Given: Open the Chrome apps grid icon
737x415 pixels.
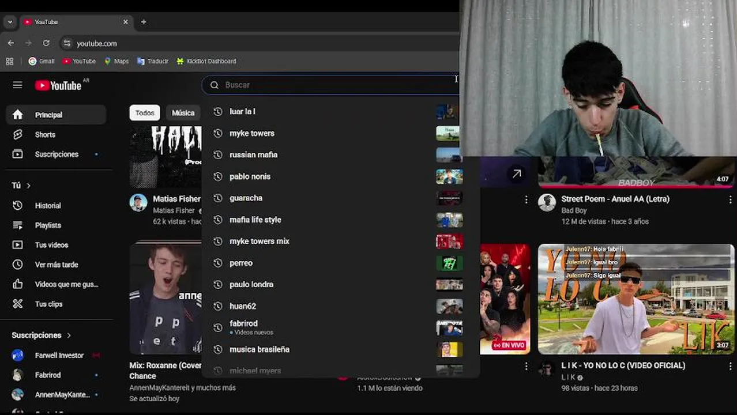Looking at the screenshot, I should tap(9, 61).
